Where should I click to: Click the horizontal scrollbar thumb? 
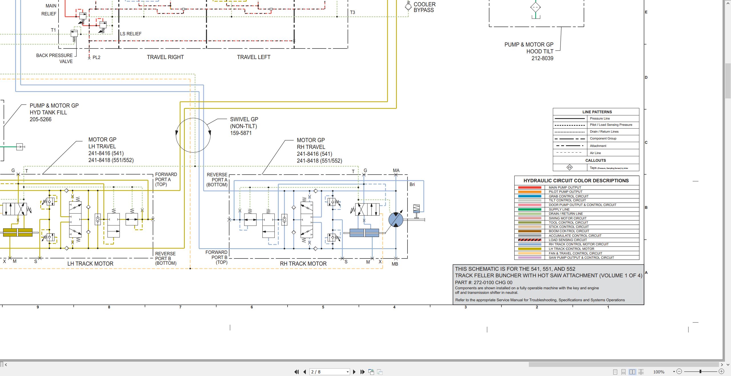pos(624,364)
